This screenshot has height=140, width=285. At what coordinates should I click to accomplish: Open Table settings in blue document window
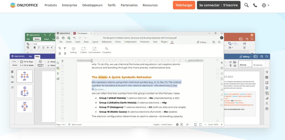267,77
